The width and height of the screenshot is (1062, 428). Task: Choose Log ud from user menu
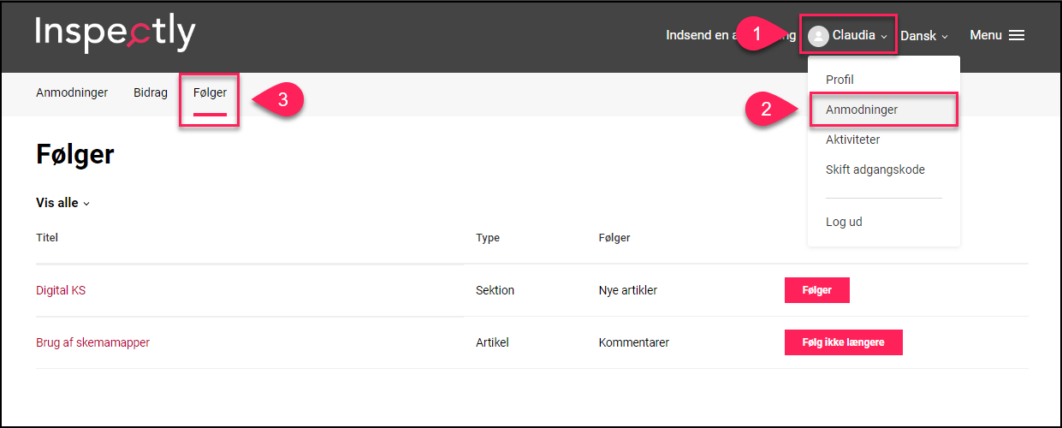click(844, 222)
